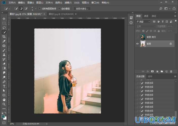Select the Quick Selection tool in toolbox
178x126 pixels.
(4, 32)
